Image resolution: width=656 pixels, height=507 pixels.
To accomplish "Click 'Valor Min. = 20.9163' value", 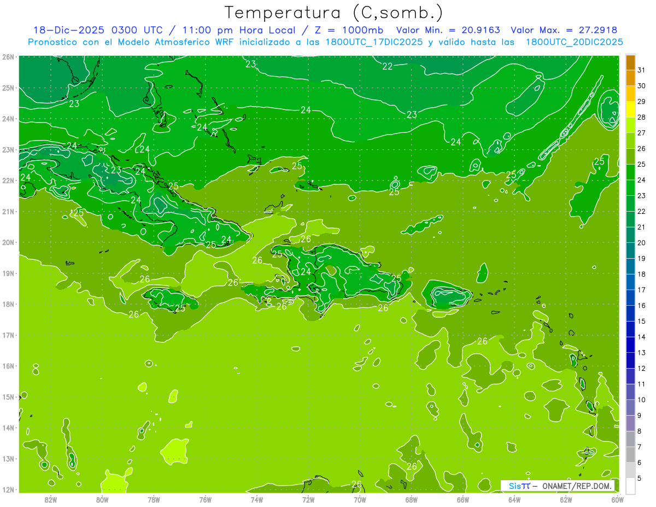I will pyautogui.click(x=448, y=30).
